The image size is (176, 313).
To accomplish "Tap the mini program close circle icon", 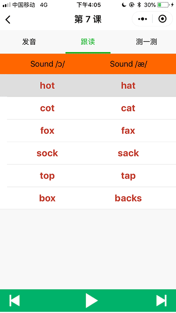I will (x=162, y=19).
